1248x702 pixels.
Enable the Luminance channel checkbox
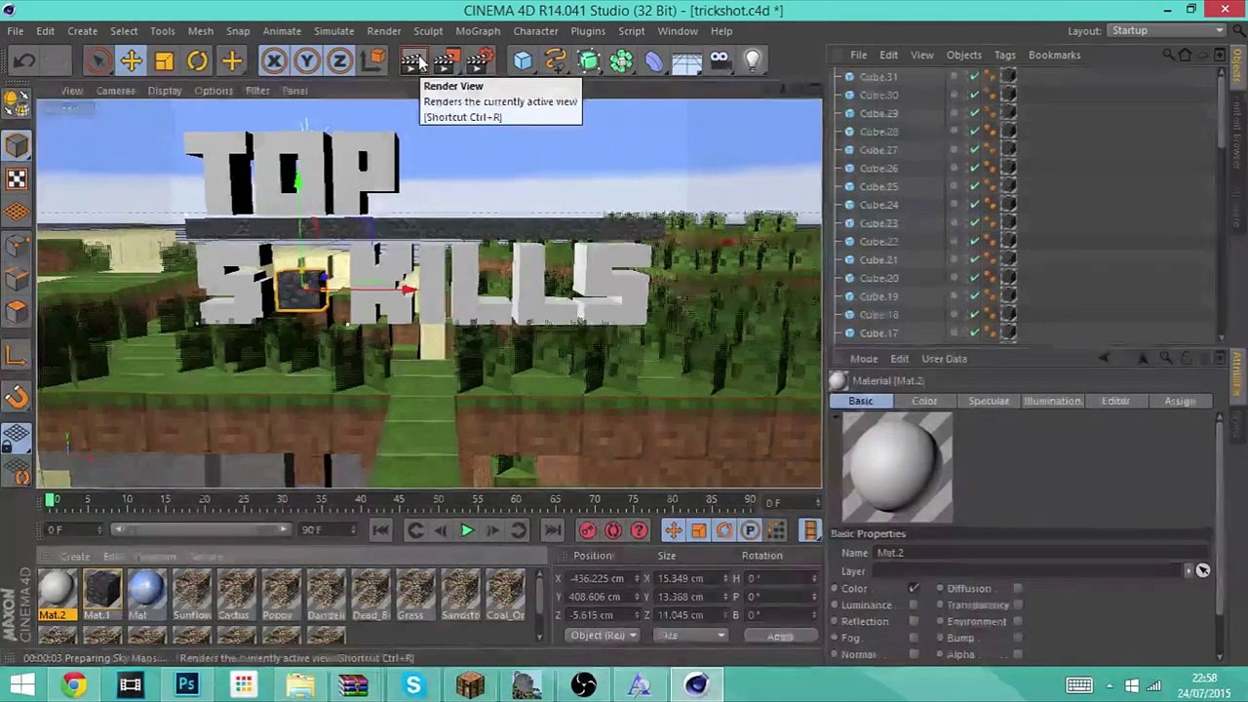[x=914, y=604]
